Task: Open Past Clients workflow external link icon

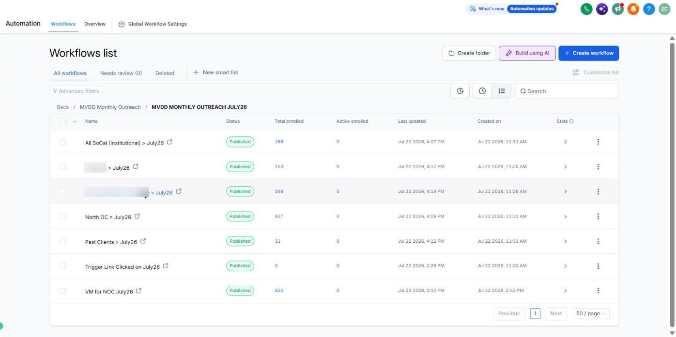Action: pyautogui.click(x=143, y=241)
